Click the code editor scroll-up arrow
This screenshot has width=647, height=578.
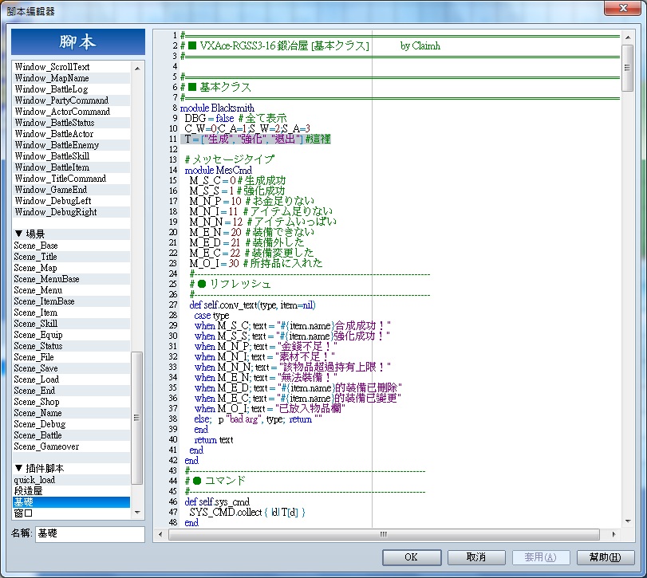click(628, 37)
